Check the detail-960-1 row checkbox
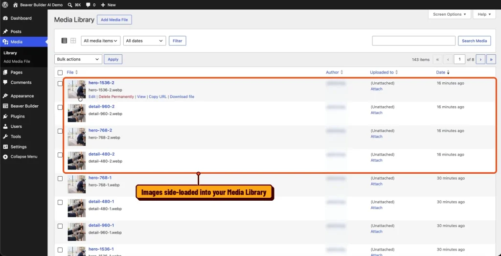 click(60, 226)
